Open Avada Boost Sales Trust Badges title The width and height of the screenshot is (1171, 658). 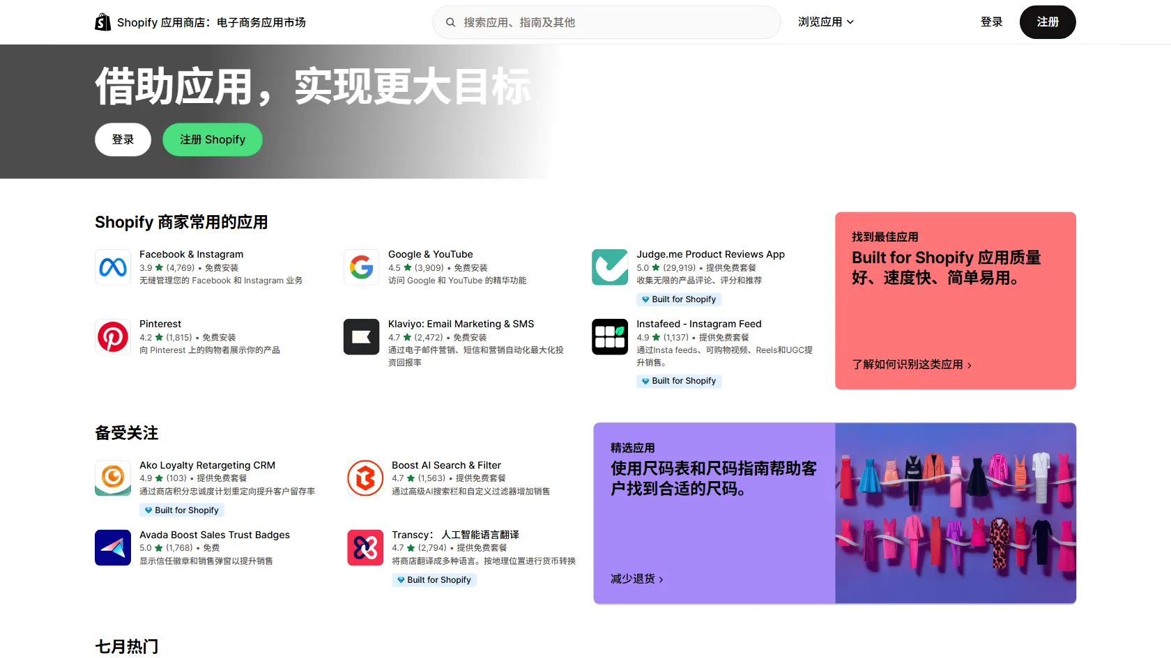pos(215,535)
